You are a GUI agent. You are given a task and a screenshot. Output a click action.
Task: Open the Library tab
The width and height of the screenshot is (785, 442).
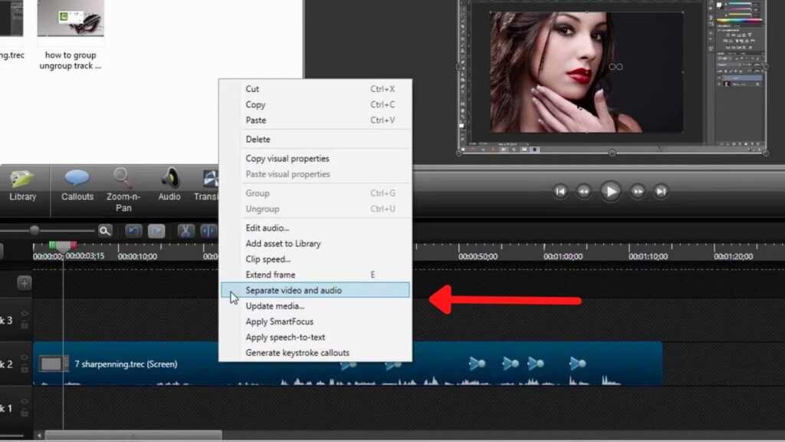(x=22, y=185)
